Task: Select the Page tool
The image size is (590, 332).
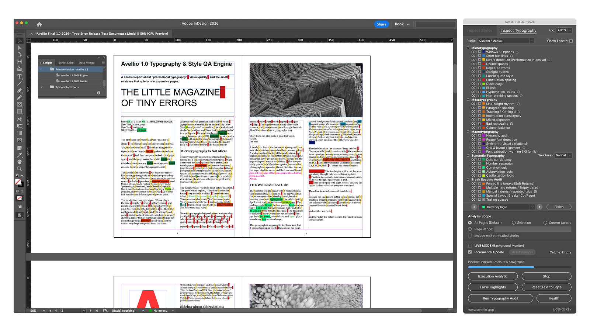Action: [x=20, y=55]
